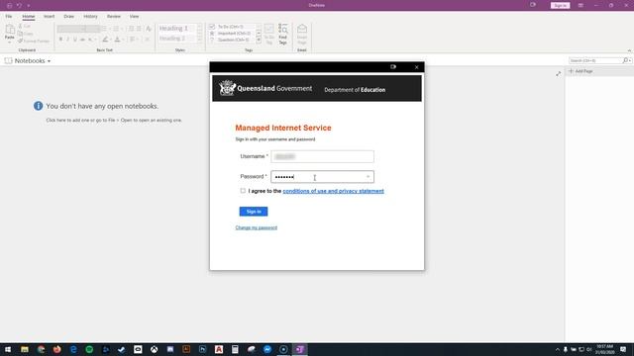
Task: Click the font color icon
Action: 117,40
